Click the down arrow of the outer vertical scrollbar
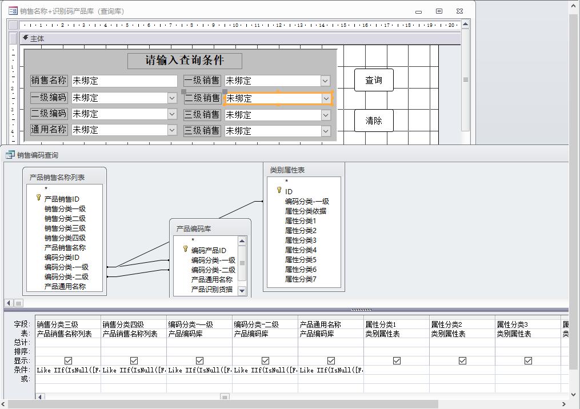This screenshot has width=580, height=409. click(x=574, y=395)
